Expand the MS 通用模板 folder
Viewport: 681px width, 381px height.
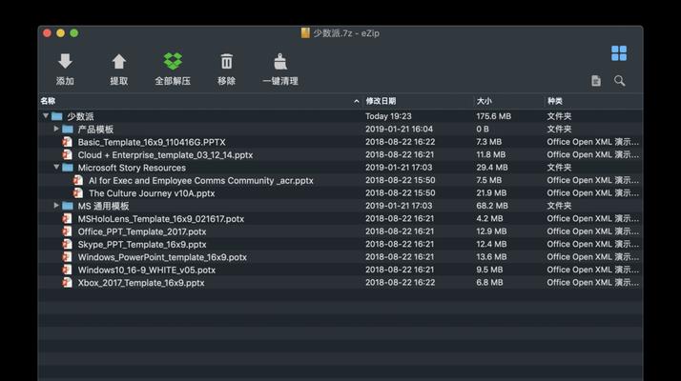click(x=56, y=205)
